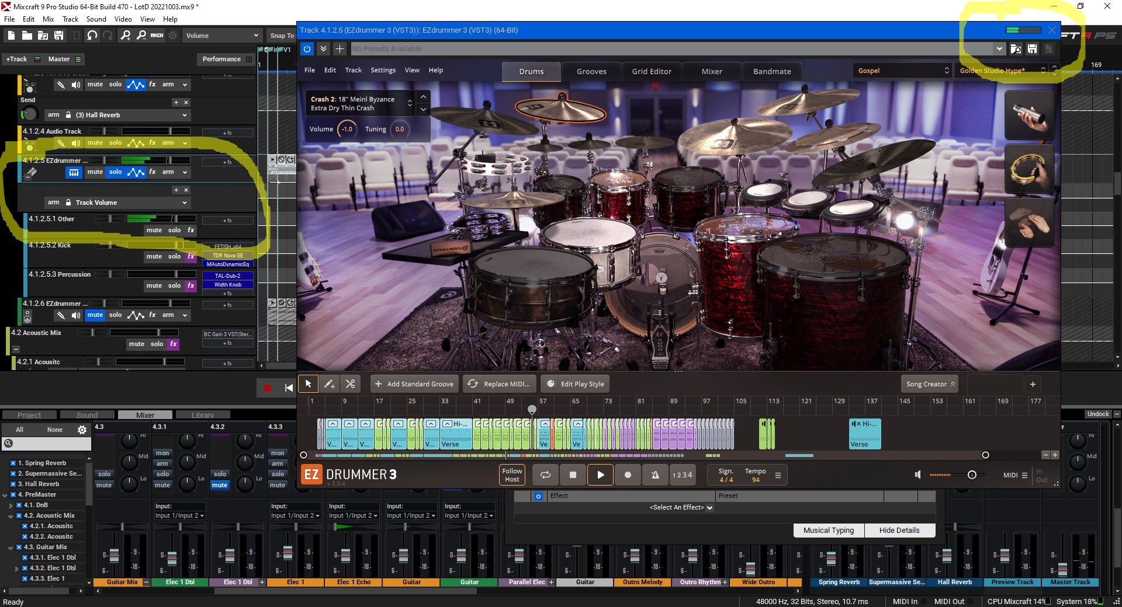
Task: Create a new project with the blank-page icon
Action: coord(11,36)
